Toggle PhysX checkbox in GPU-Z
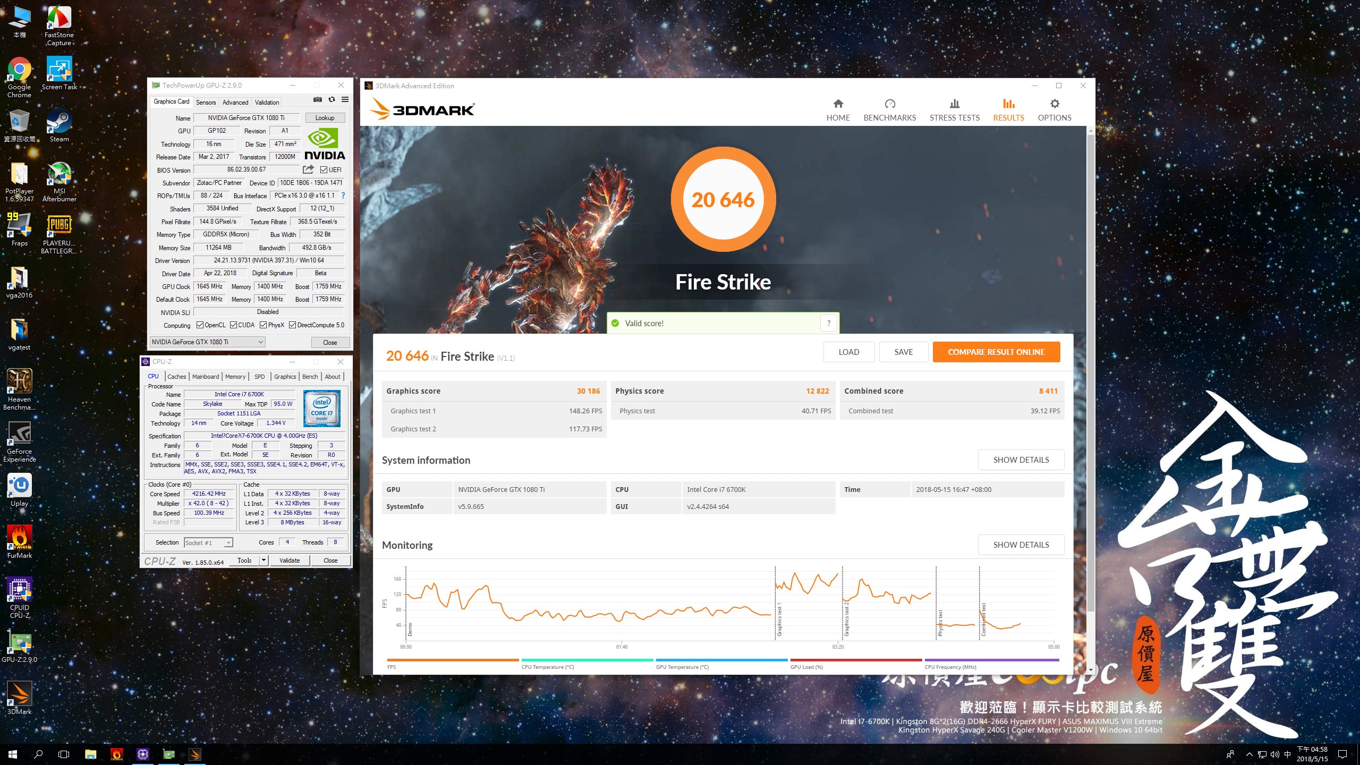 tap(263, 325)
